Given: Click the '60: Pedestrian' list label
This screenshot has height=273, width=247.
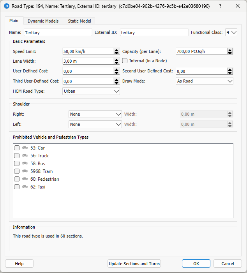Looking at the screenshot, I should 45,179.
